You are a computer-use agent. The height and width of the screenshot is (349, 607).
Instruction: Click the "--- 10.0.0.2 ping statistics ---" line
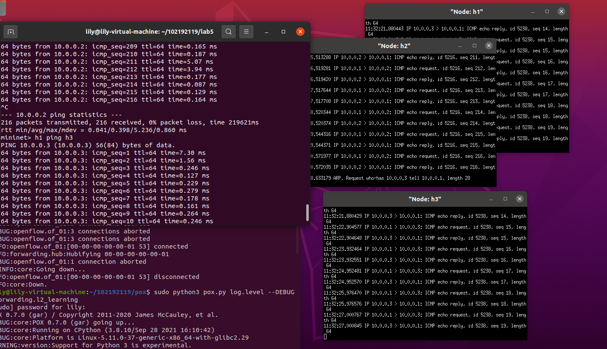pos(61,115)
